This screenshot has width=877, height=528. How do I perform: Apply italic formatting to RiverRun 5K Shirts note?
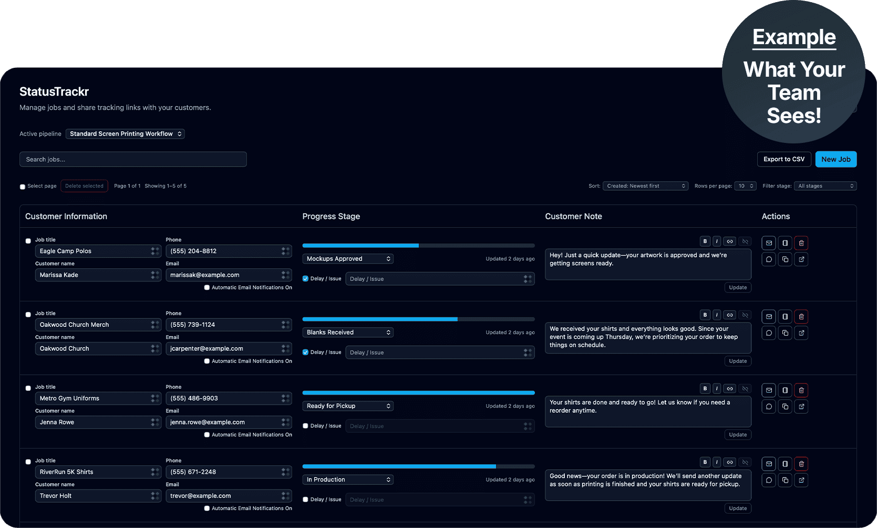(x=717, y=462)
